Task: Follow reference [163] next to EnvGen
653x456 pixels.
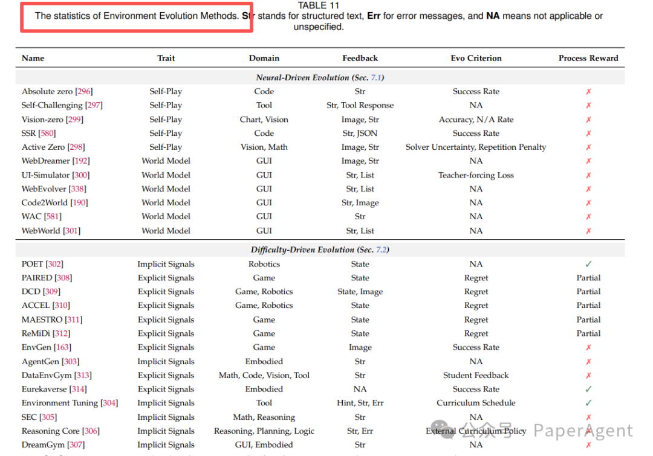Action: coord(62,347)
